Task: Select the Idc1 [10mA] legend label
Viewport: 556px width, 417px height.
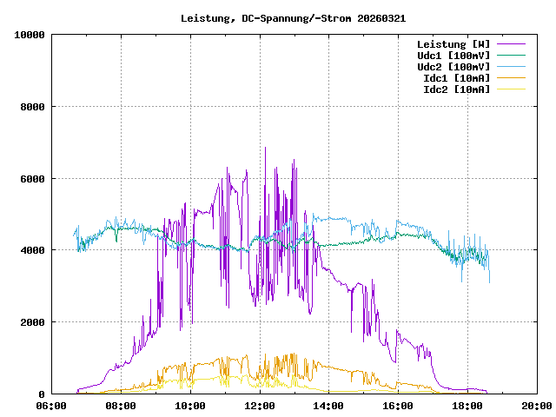Action: pyautogui.click(x=455, y=78)
